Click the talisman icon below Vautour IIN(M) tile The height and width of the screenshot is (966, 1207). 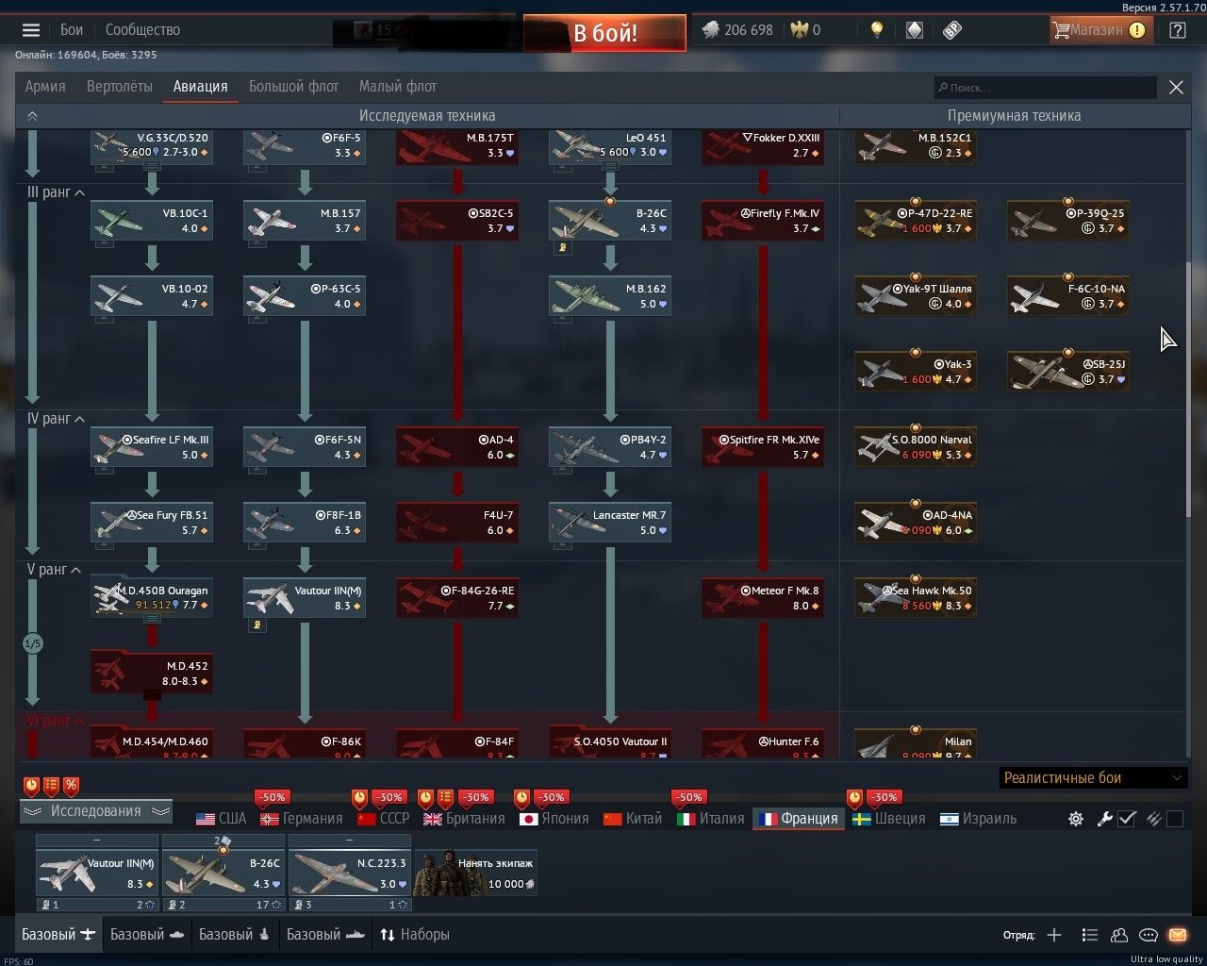(x=258, y=625)
